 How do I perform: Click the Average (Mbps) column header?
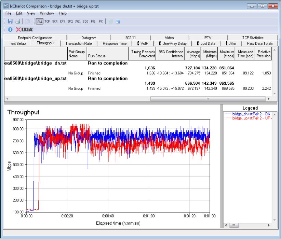pos(193,54)
